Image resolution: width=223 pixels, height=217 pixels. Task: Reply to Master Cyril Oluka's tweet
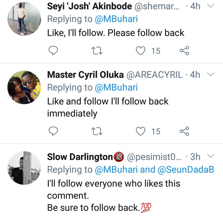[53, 131]
